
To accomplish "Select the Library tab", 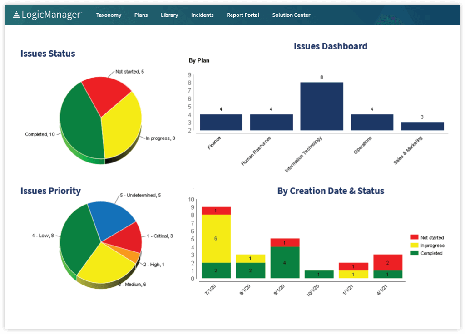I will (169, 15).
